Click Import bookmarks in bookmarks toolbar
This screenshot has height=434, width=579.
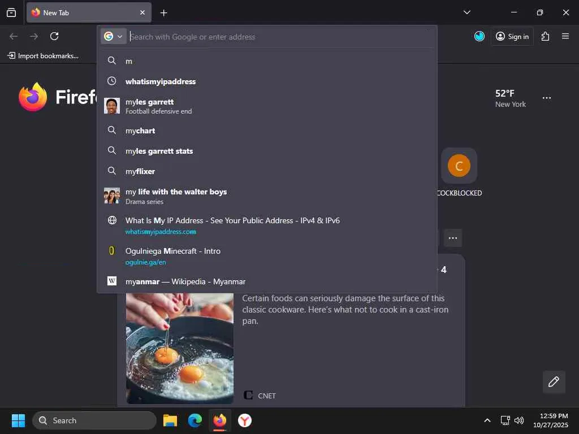pos(43,56)
